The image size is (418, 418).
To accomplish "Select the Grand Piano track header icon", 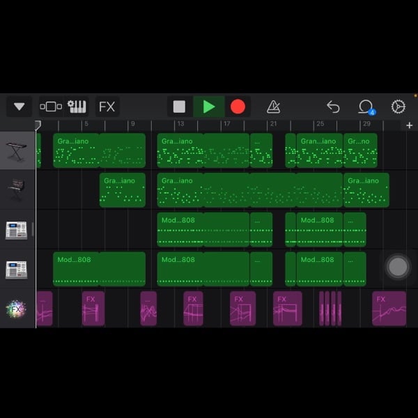I will (x=17, y=150).
